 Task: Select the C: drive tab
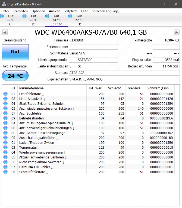[x=11, y=20]
